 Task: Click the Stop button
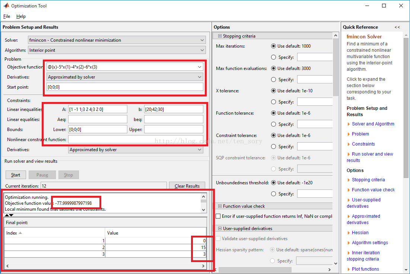point(69,175)
